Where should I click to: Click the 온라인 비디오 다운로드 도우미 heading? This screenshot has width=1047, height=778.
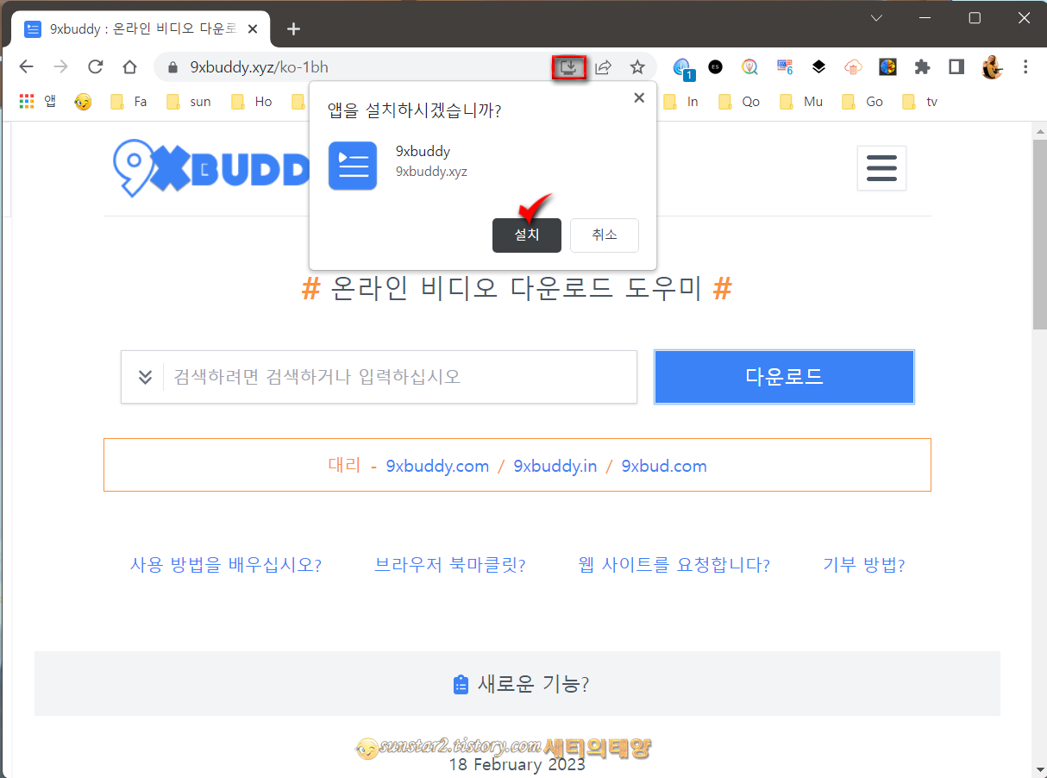tap(517, 287)
